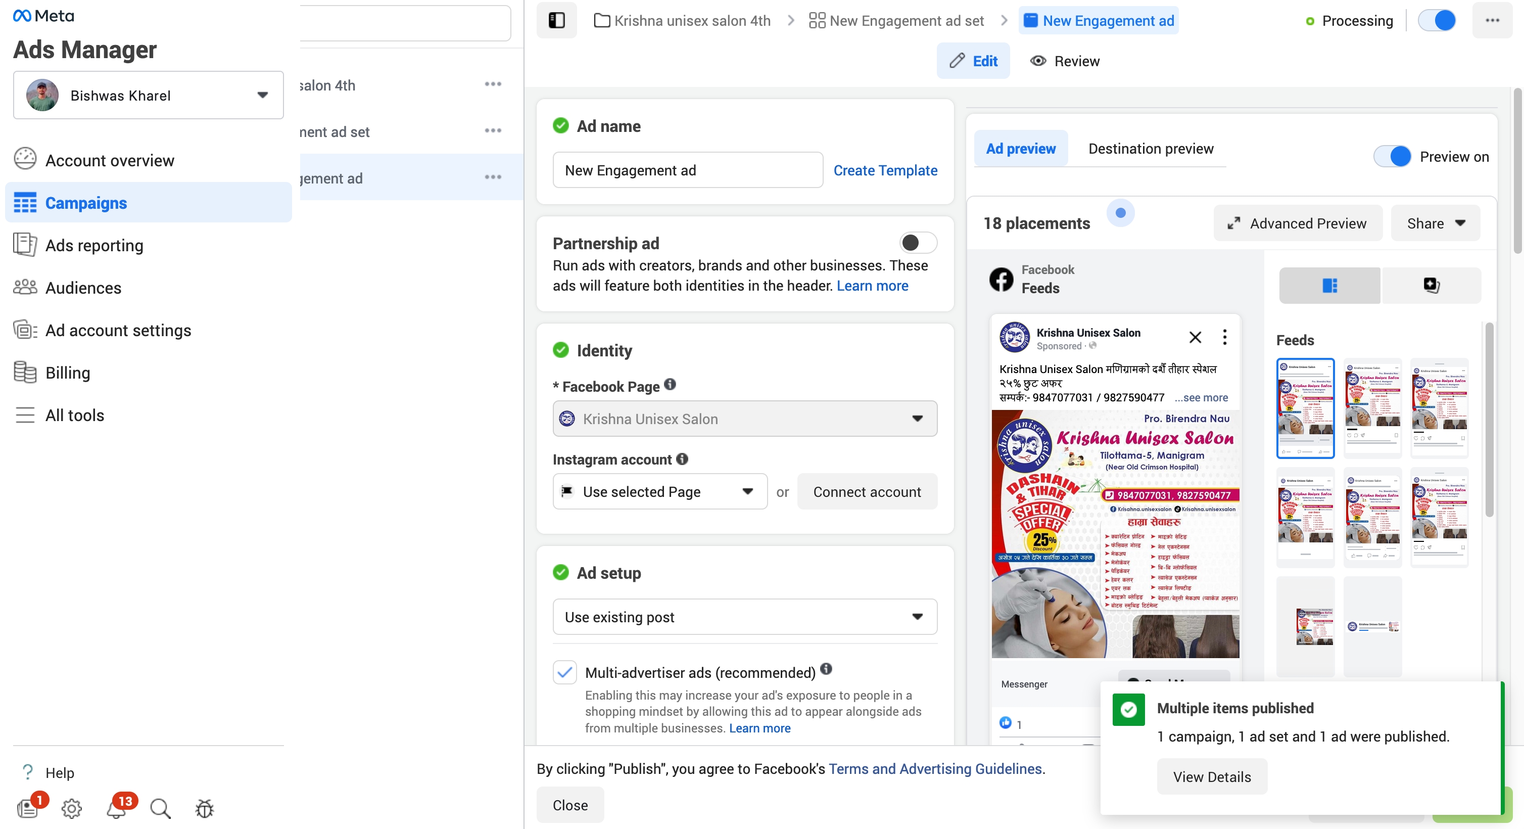Open the bug report icon
1524x829 pixels.
coord(204,808)
